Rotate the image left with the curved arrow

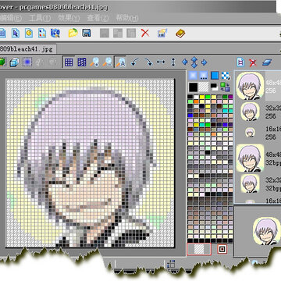click(135, 62)
